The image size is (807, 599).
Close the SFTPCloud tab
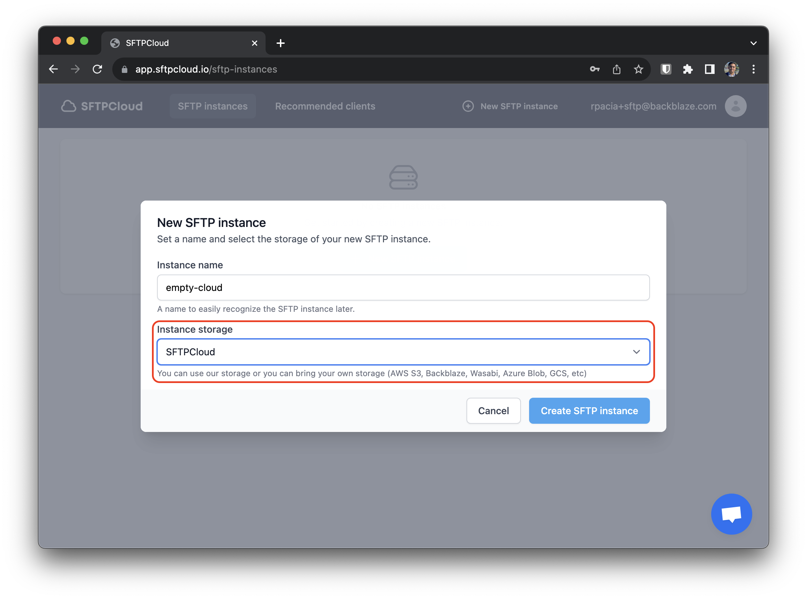(255, 43)
